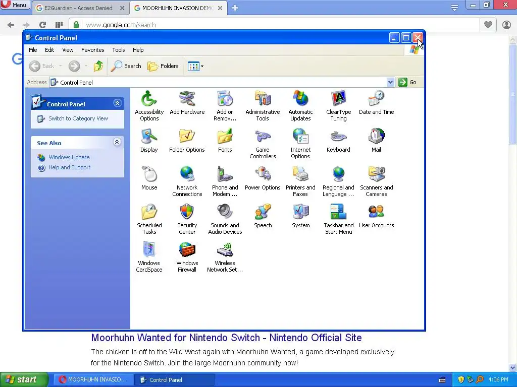
Task: Open Add or Remove Programs icon
Action: [225, 106]
